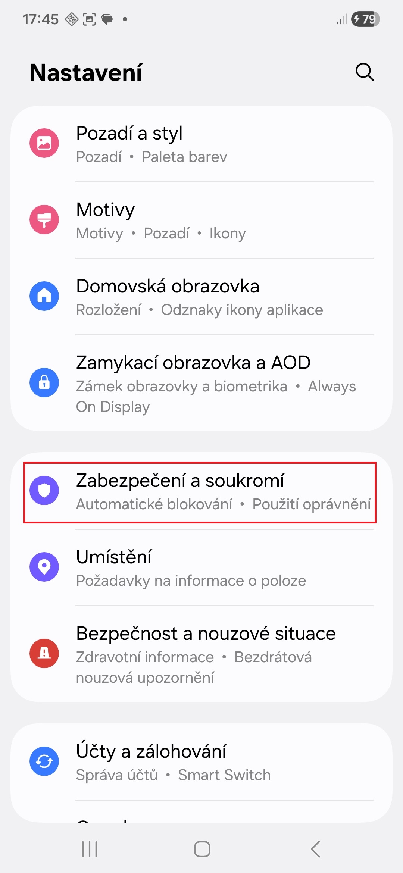Tap the purple location pin icon
The image size is (403, 873).
coord(44,567)
